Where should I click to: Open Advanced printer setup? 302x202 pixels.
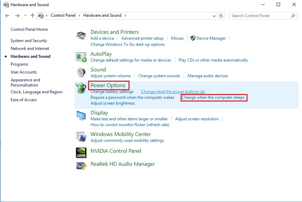pyautogui.click(x=142, y=38)
